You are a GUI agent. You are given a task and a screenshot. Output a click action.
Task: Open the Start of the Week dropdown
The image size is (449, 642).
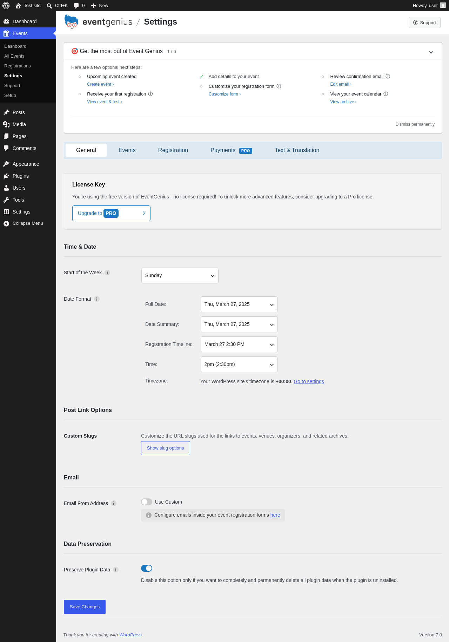180,276
